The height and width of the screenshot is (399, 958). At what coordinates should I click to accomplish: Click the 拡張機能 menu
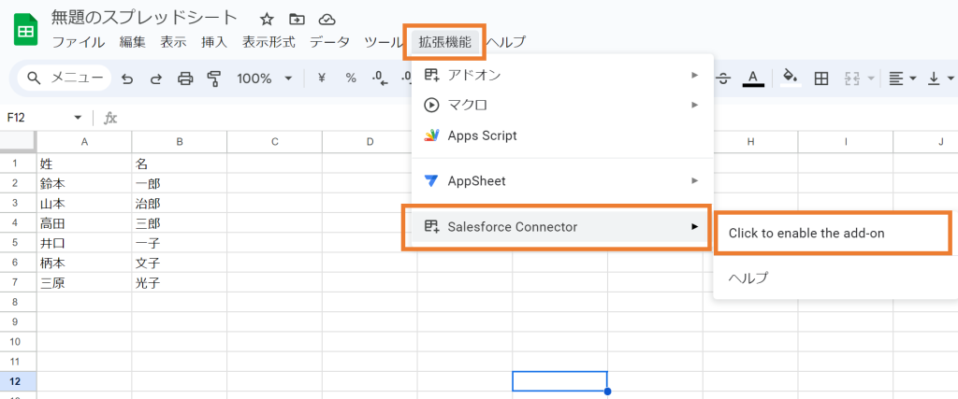point(444,42)
